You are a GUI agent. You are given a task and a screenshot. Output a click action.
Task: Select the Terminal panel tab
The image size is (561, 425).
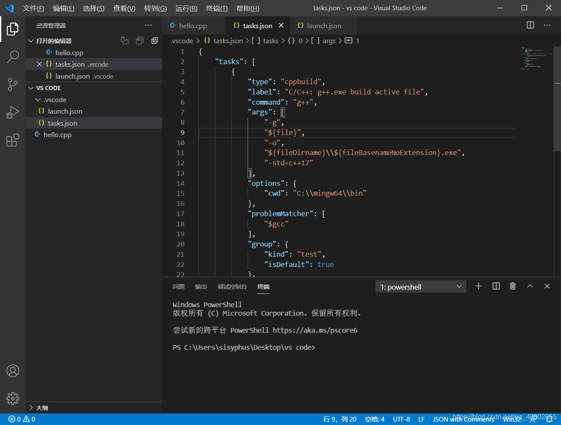click(x=263, y=287)
